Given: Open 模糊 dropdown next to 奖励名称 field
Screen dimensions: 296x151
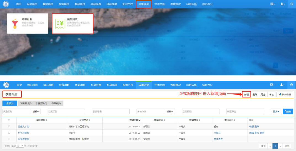Looking at the screenshot, I should point(36,111).
